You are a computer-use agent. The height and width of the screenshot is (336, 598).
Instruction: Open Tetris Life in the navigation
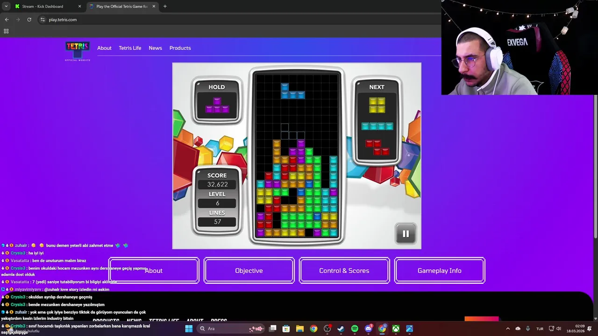pos(130,48)
